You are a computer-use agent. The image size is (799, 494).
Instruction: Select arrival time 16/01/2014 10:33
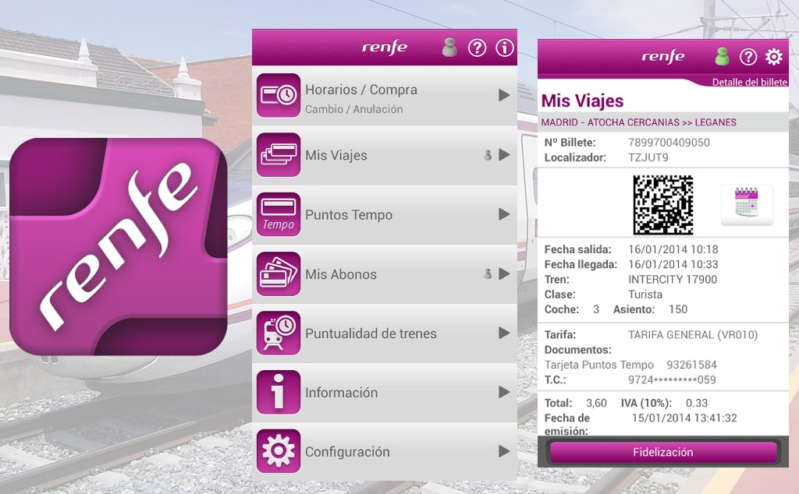point(673,265)
